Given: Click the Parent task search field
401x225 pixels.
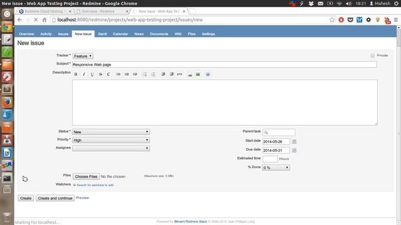Looking at the screenshot, I should click(279, 132).
